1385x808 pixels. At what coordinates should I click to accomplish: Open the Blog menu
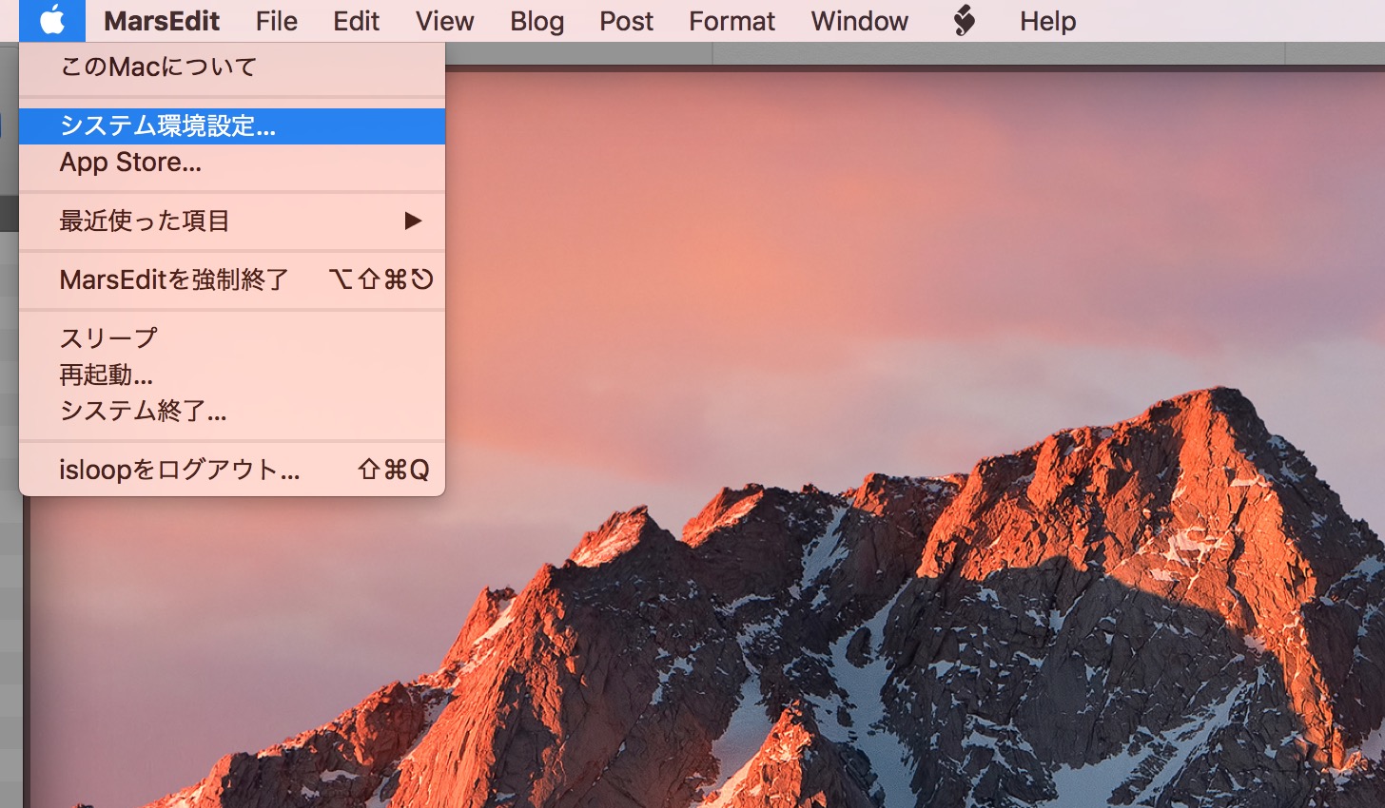click(x=536, y=21)
